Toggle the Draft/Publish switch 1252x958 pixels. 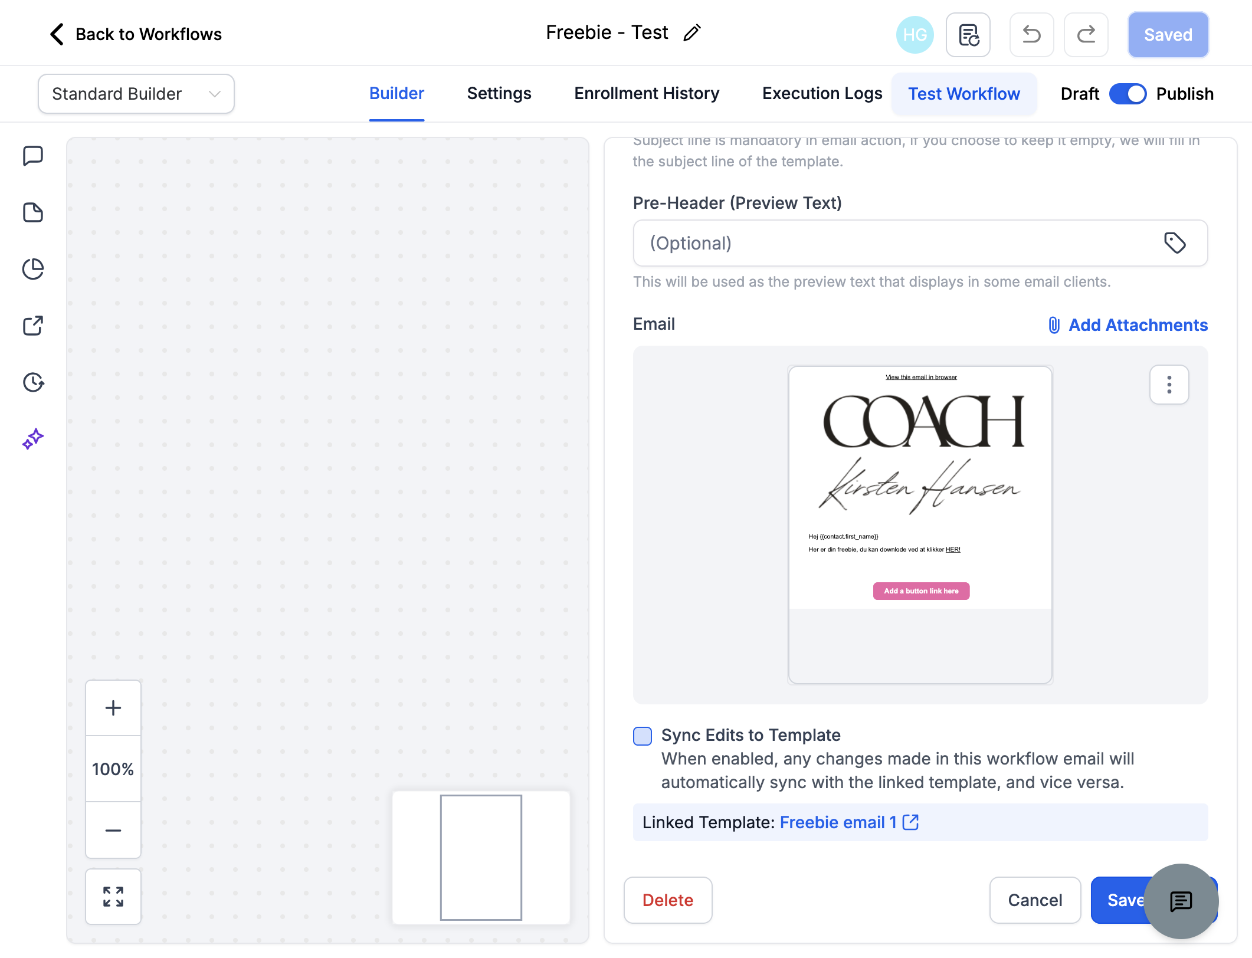[1128, 94]
